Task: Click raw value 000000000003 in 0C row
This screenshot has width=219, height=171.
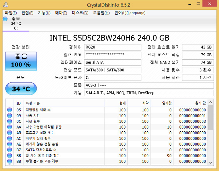Action: pos(192,121)
